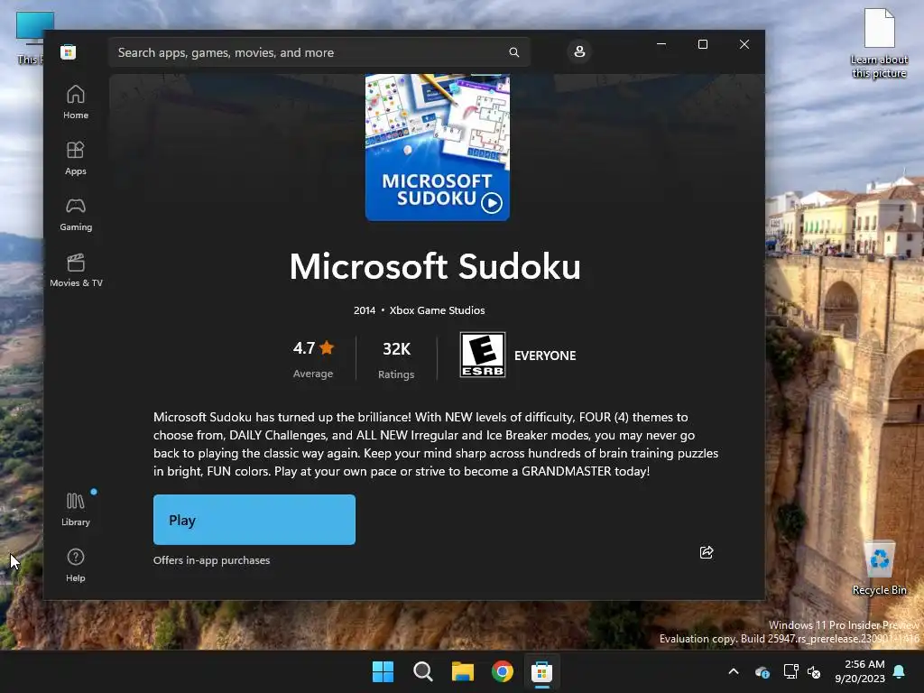The image size is (924, 693).
Task: Open the Library in sidebar
Action: (76, 510)
